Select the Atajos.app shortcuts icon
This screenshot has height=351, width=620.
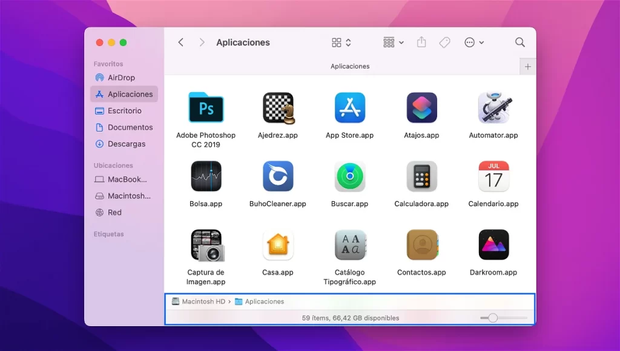click(x=421, y=108)
